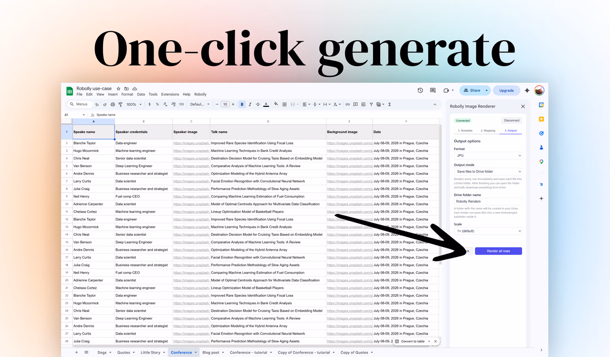This screenshot has height=357, width=610.
Task: Click the Undo icon in toolbar
Action: click(x=97, y=104)
